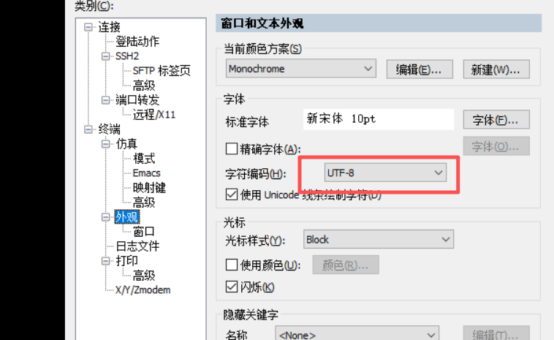Viewport: 554px width, 340px height.
Task: Open the Block cursor style dropdown
Action: coord(378,239)
